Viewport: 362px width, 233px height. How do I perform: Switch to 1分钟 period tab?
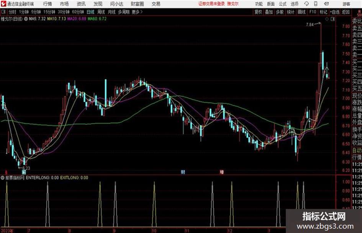point(23,12)
